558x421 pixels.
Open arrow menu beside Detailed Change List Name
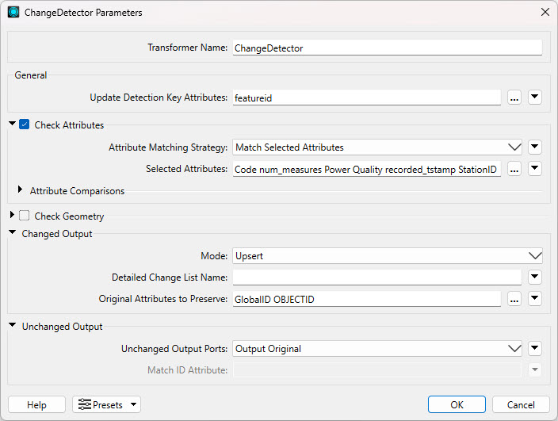click(535, 277)
